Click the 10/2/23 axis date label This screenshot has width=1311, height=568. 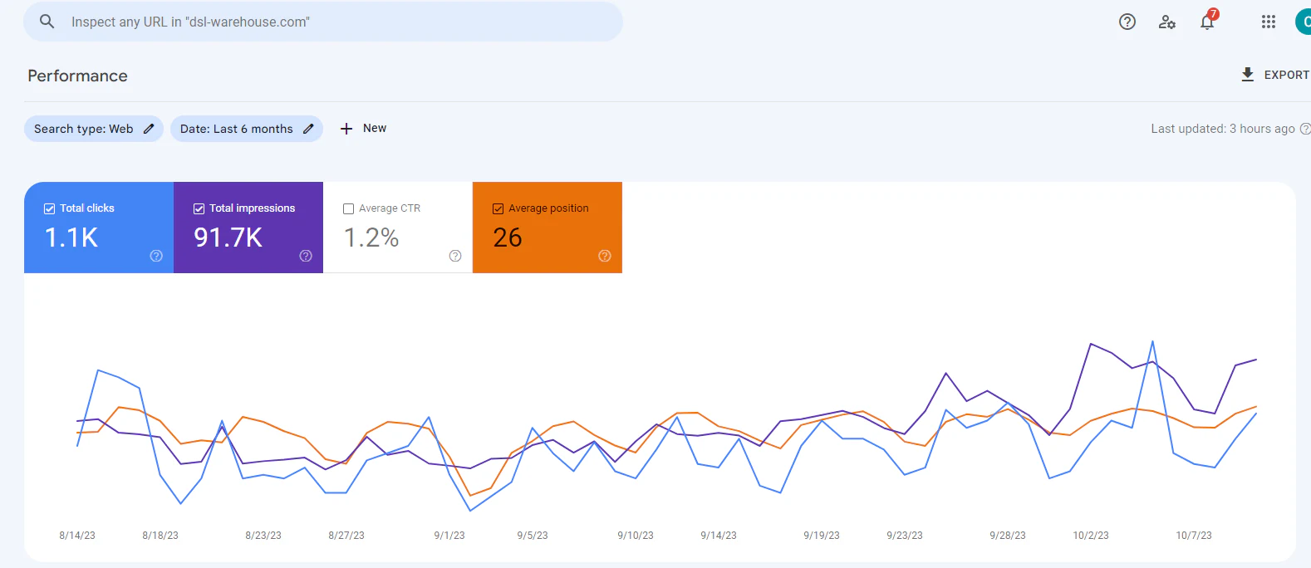pyautogui.click(x=1091, y=536)
